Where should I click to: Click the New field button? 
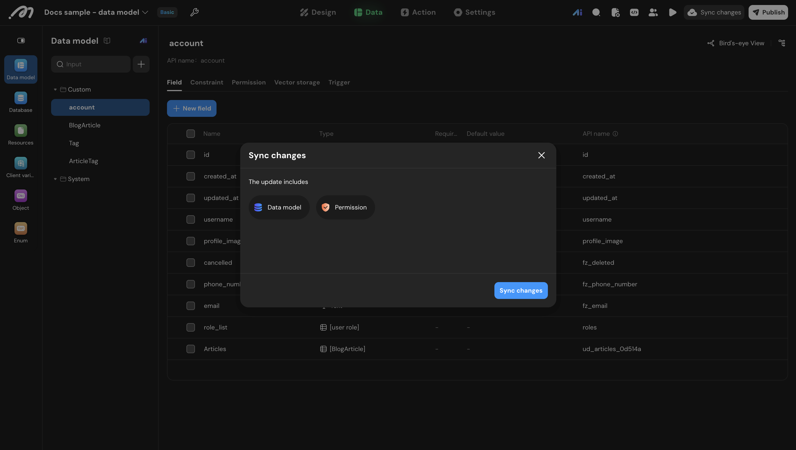[x=192, y=108]
